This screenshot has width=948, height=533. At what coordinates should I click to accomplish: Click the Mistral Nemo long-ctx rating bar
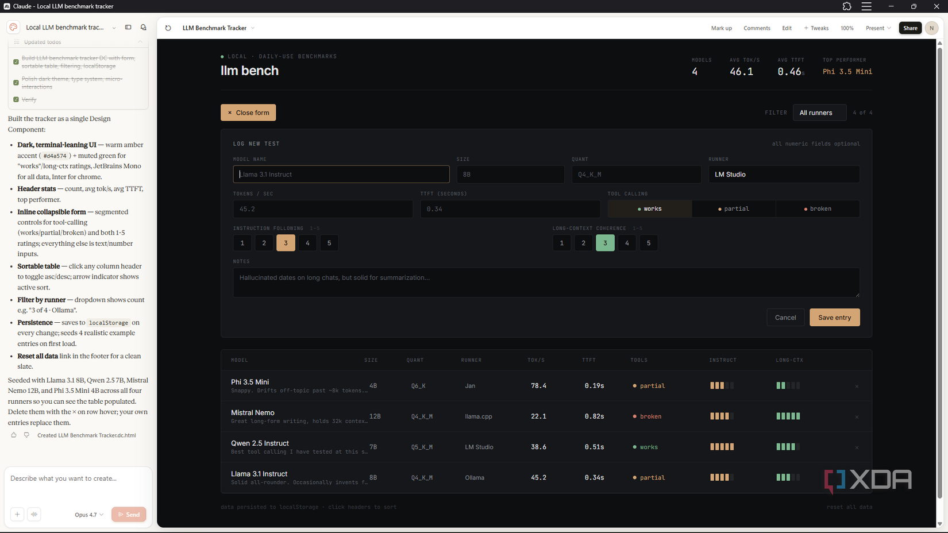click(x=788, y=416)
